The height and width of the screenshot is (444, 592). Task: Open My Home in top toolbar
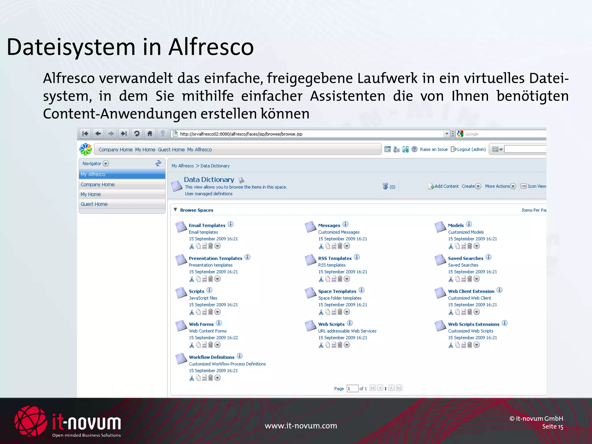[145, 149]
